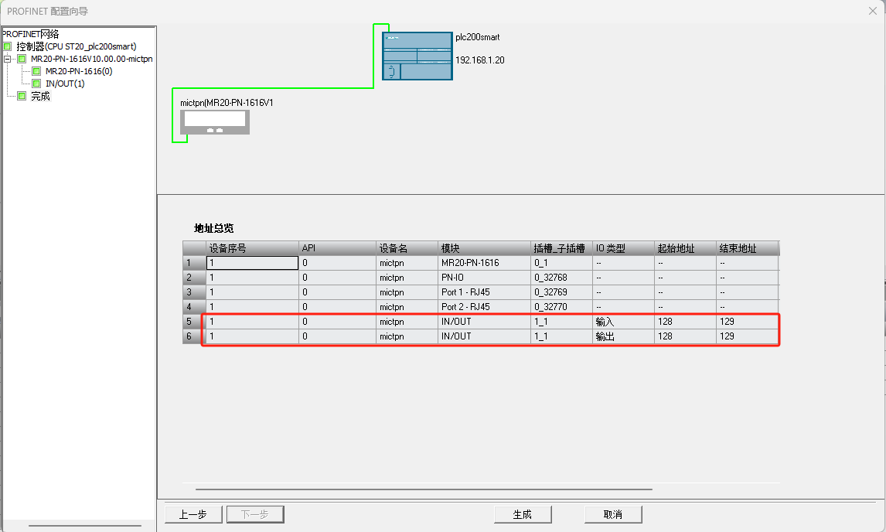Click 下一步 button

pos(255,514)
